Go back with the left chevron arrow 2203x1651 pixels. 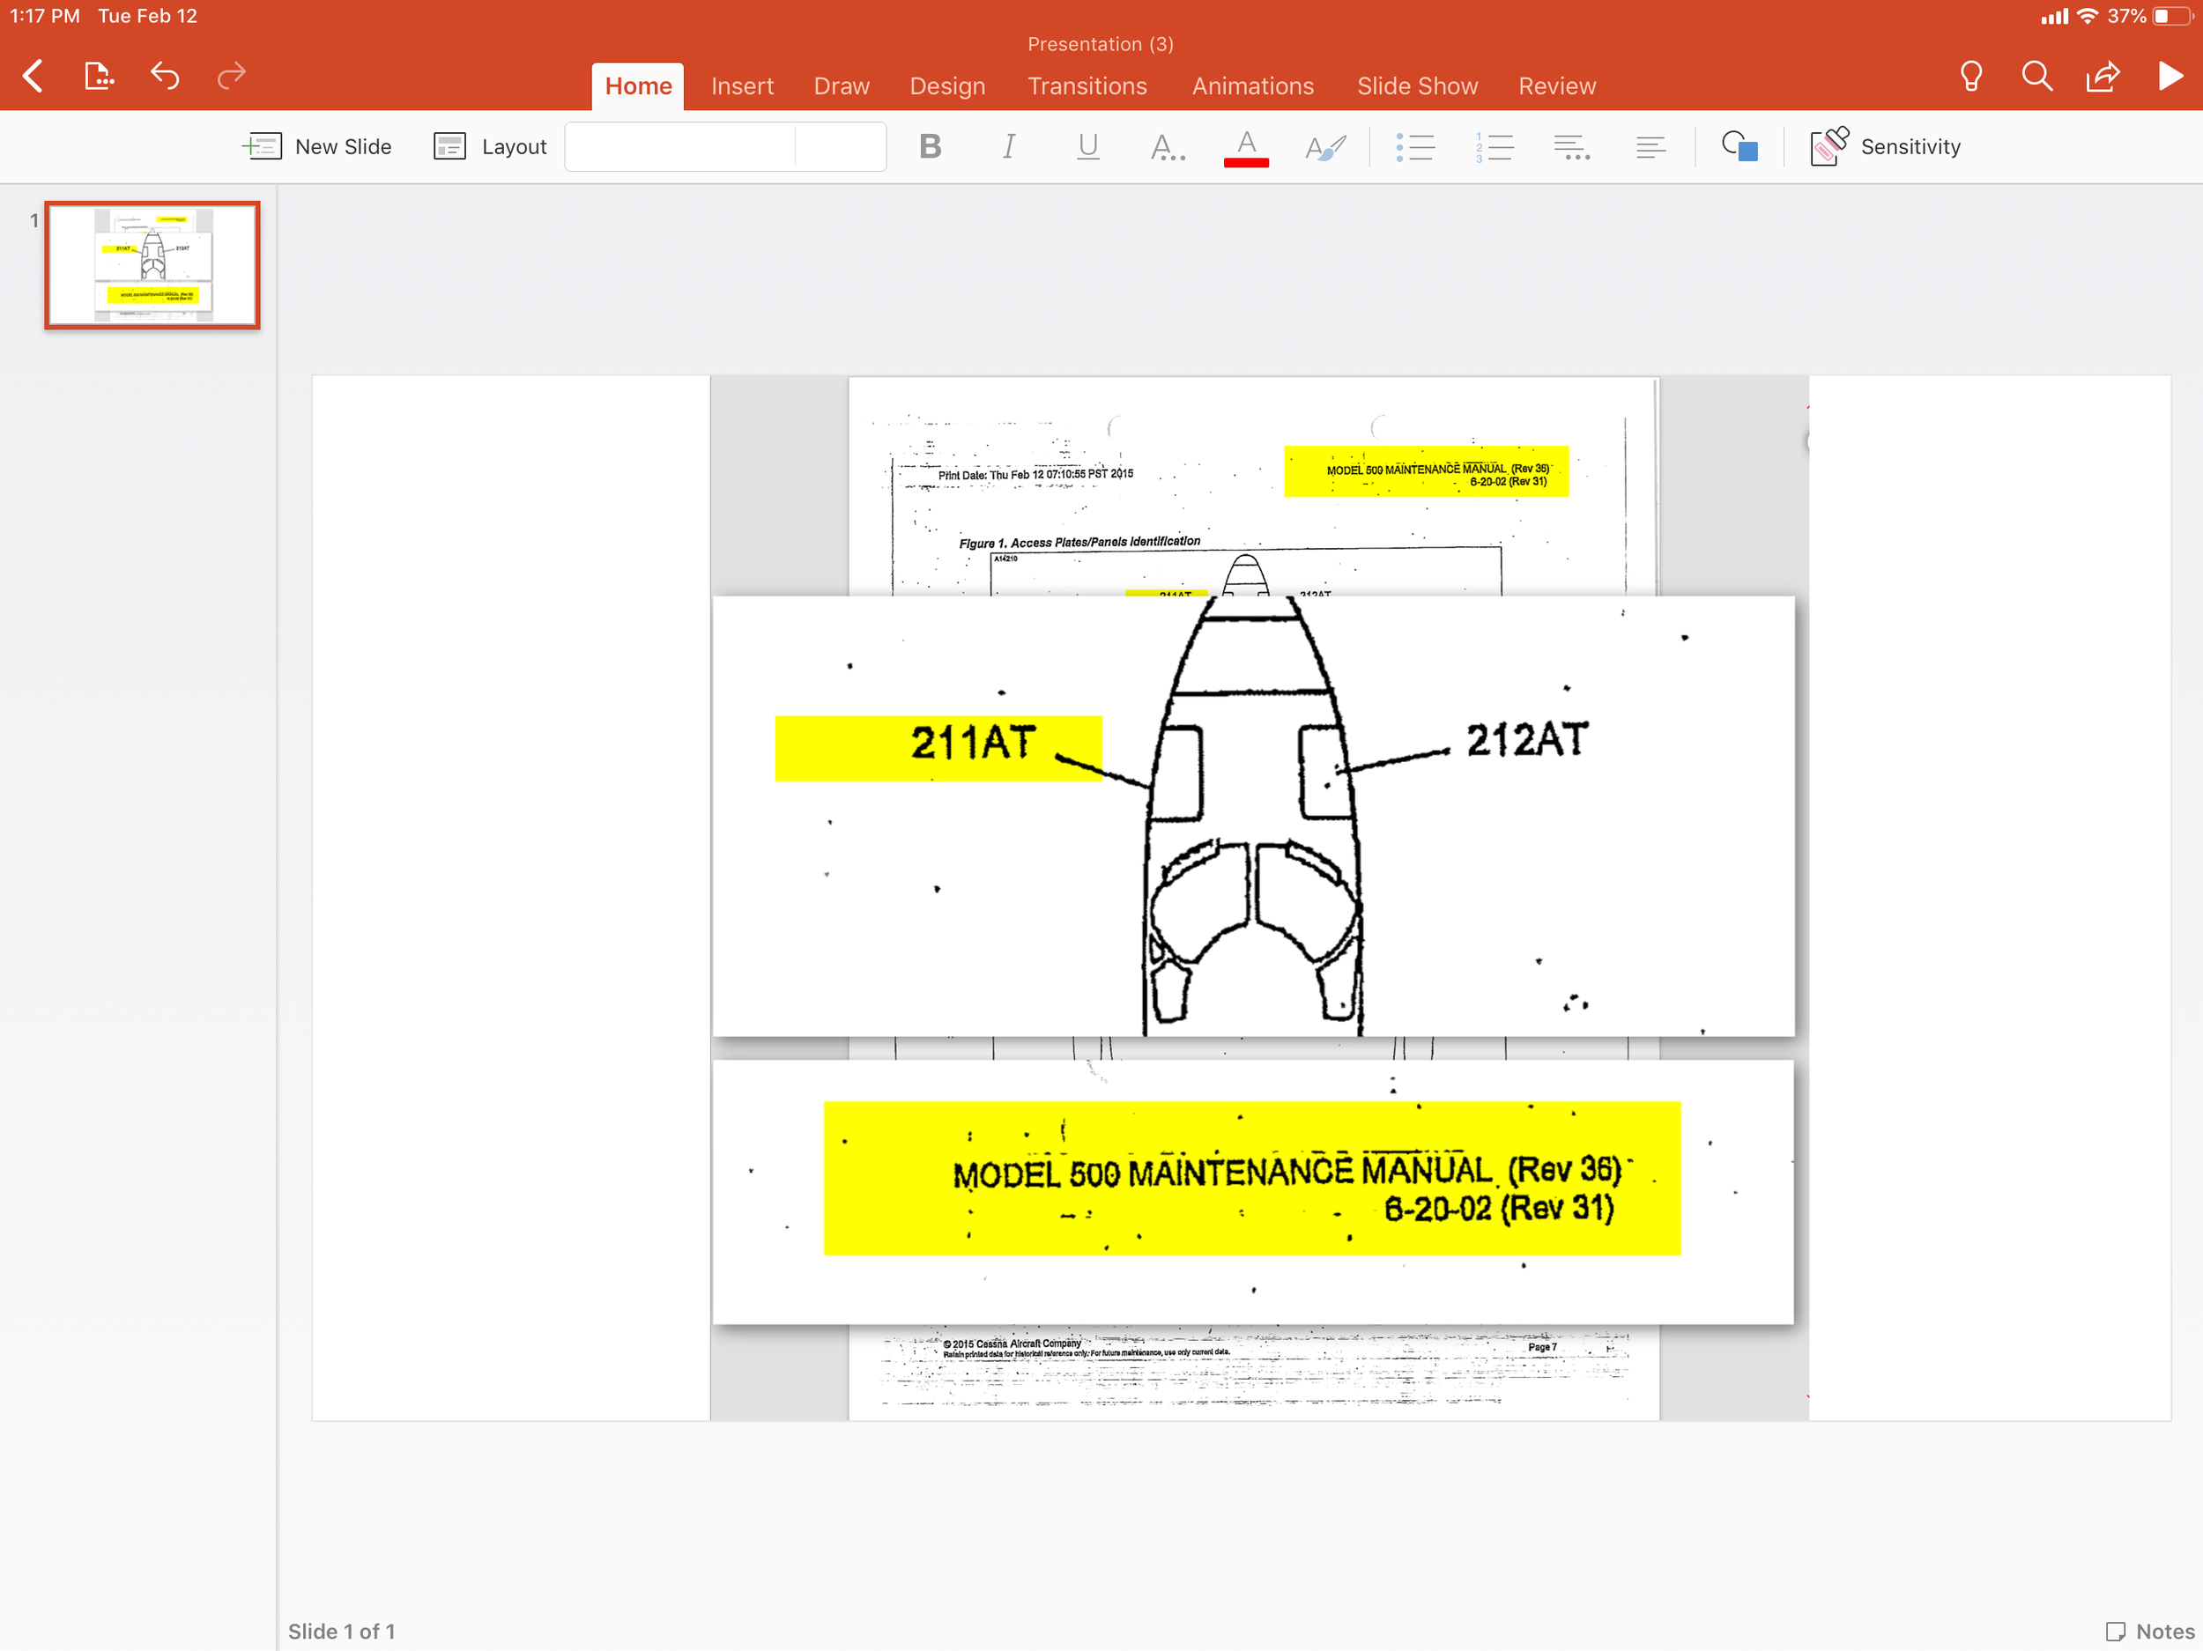pos(33,76)
